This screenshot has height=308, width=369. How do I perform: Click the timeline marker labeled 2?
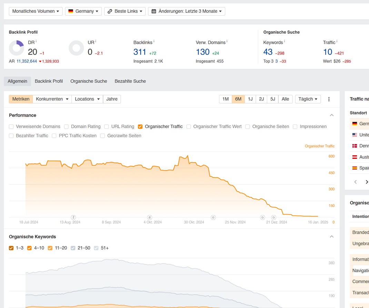[x=73, y=217]
